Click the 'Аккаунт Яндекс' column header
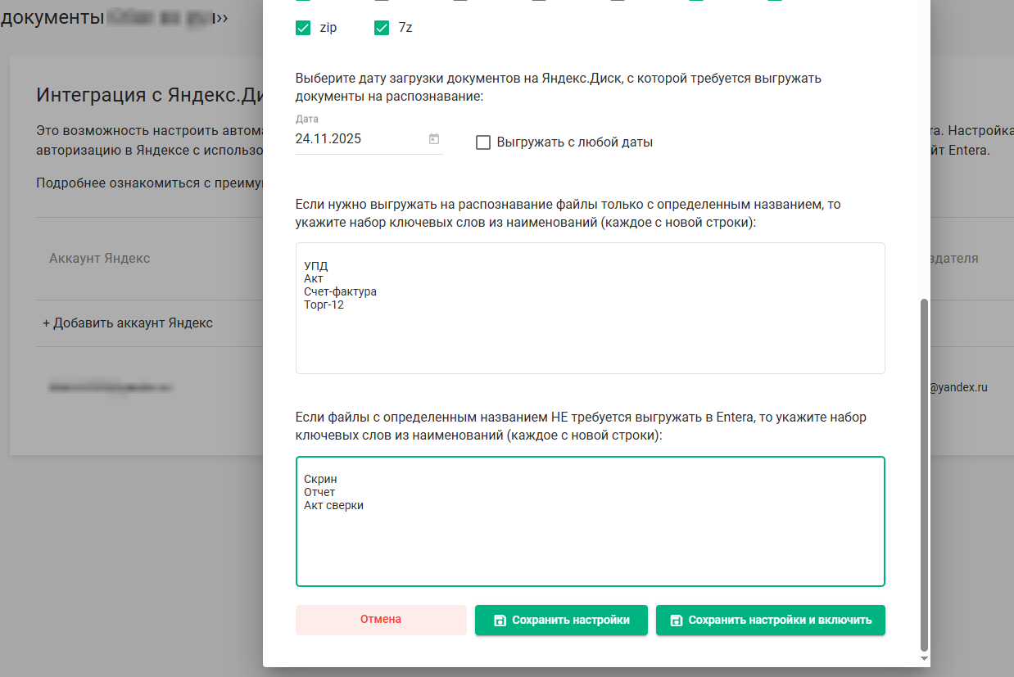The image size is (1014, 677). pyautogui.click(x=100, y=259)
